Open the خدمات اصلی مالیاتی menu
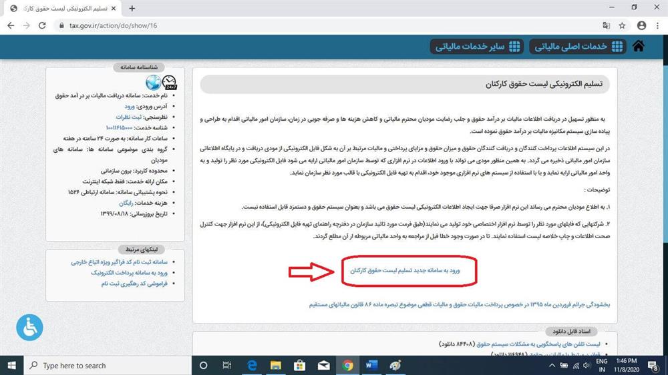Screen dimensions: 668x375 (x=578, y=46)
